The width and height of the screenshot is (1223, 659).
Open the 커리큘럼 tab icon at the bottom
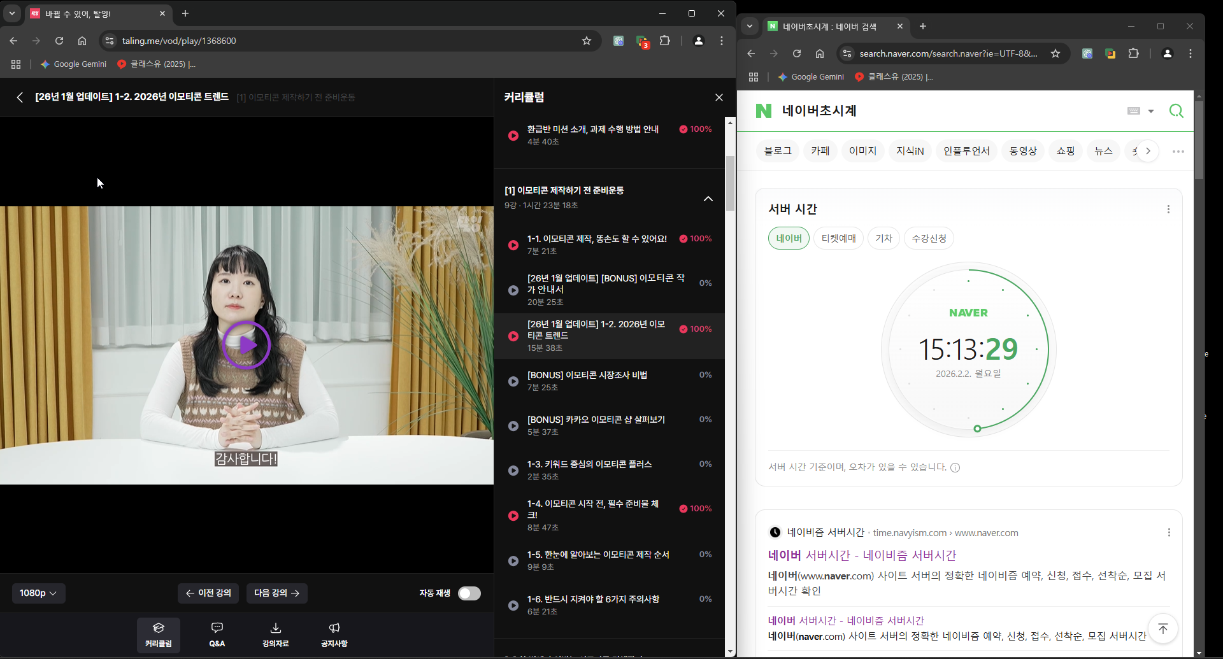pyautogui.click(x=159, y=635)
